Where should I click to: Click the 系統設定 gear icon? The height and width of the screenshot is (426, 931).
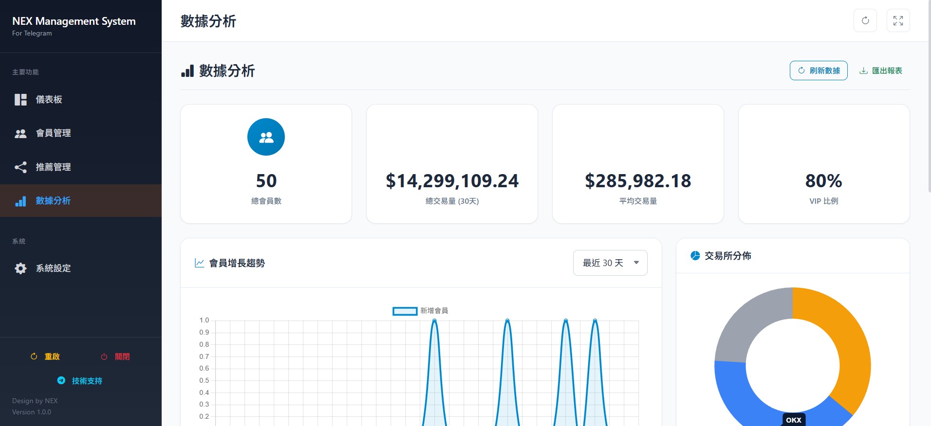pos(20,268)
